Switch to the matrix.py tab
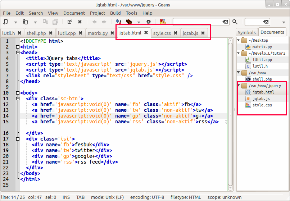 pyautogui.click(x=98, y=33)
